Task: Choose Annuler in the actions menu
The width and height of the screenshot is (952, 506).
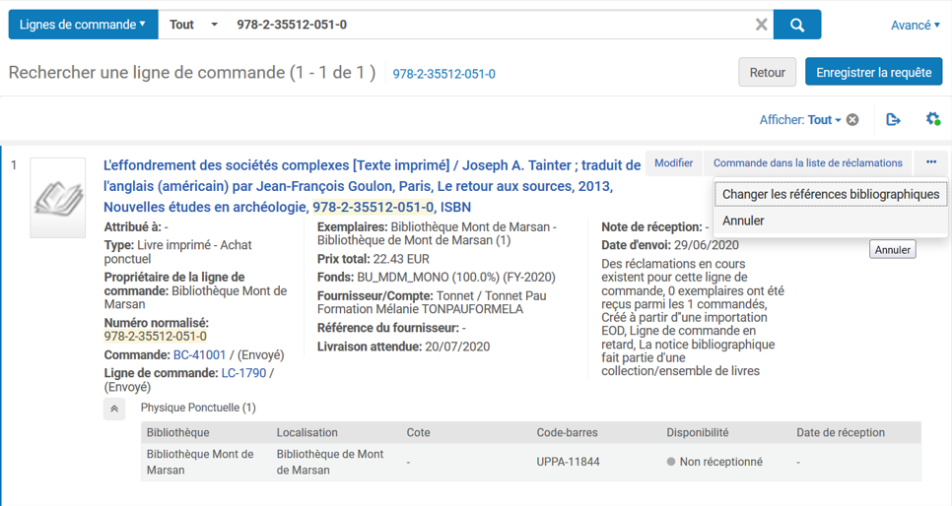Action: tap(743, 221)
